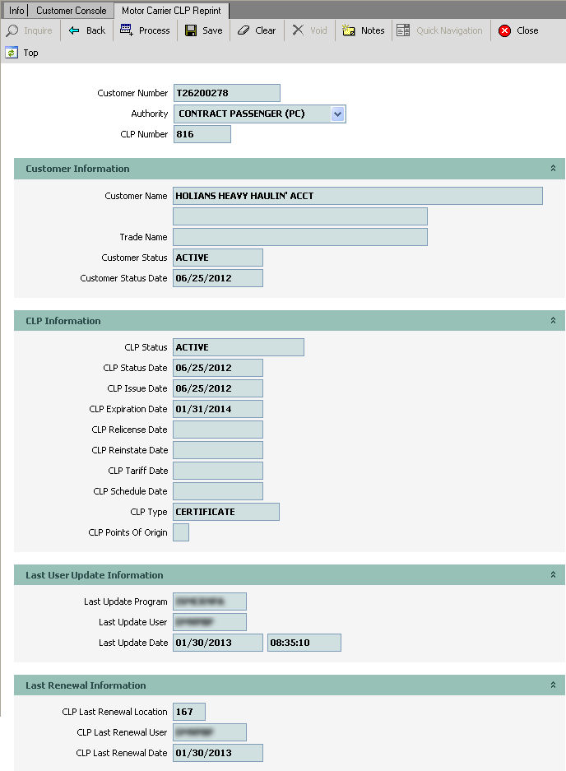Select the Motor Carrier CLP Reprint tab
This screenshot has height=771, width=566.
(171, 11)
